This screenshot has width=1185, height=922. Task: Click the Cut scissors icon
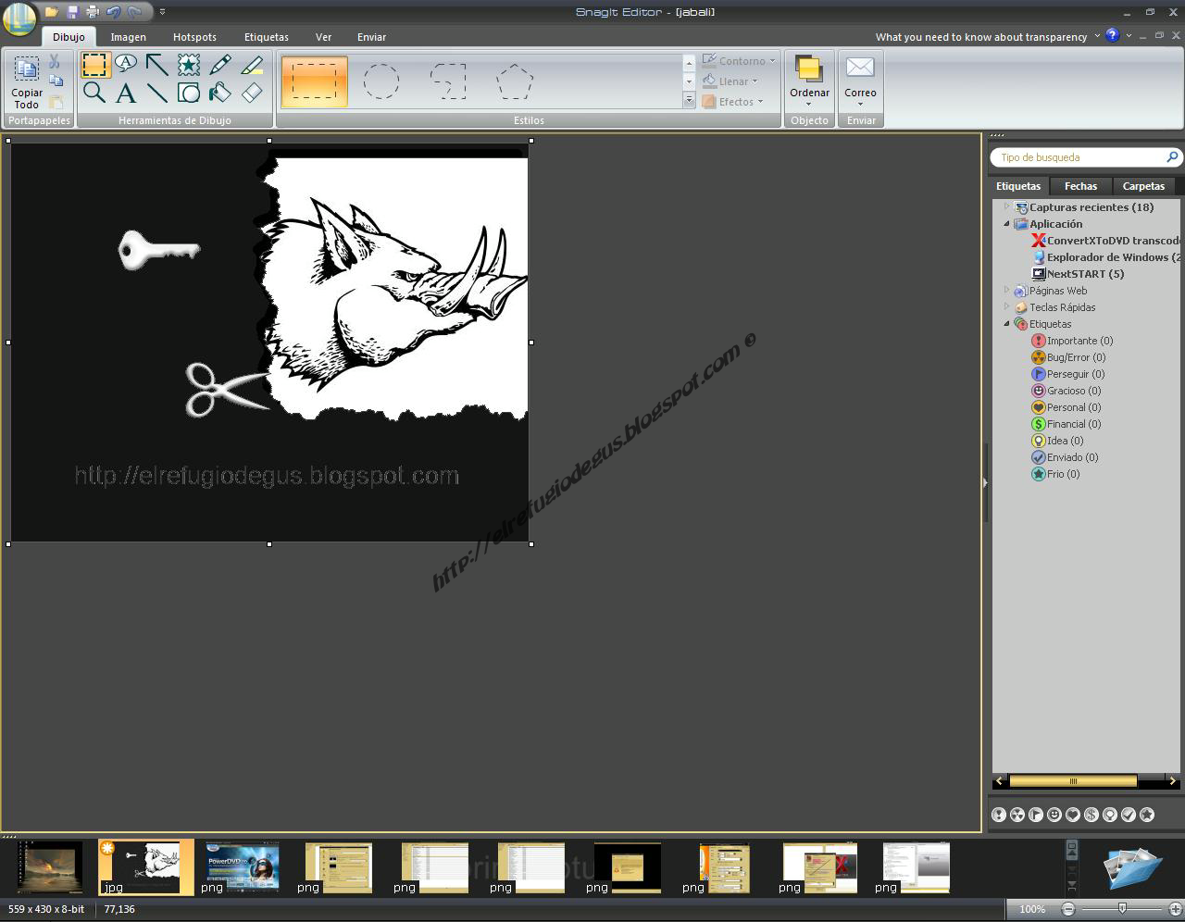tap(55, 61)
